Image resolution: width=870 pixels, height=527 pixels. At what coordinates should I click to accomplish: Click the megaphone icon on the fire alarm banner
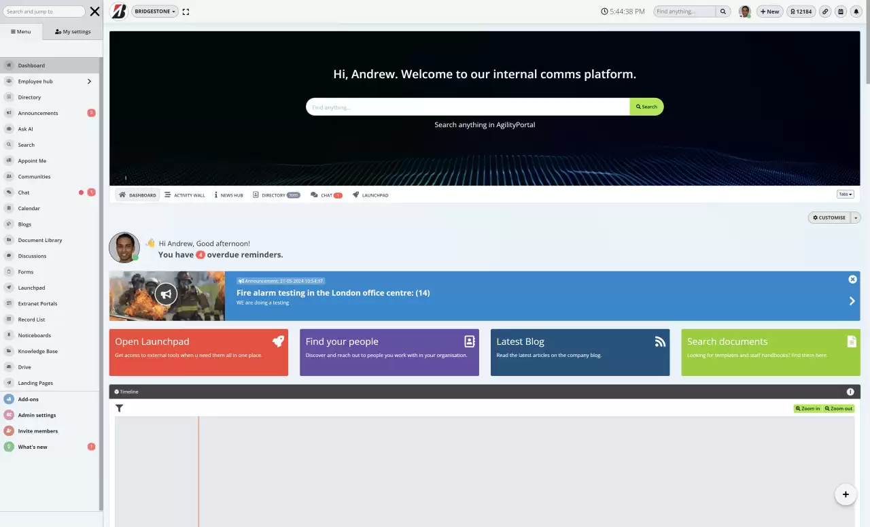click(x=166, y=294)
